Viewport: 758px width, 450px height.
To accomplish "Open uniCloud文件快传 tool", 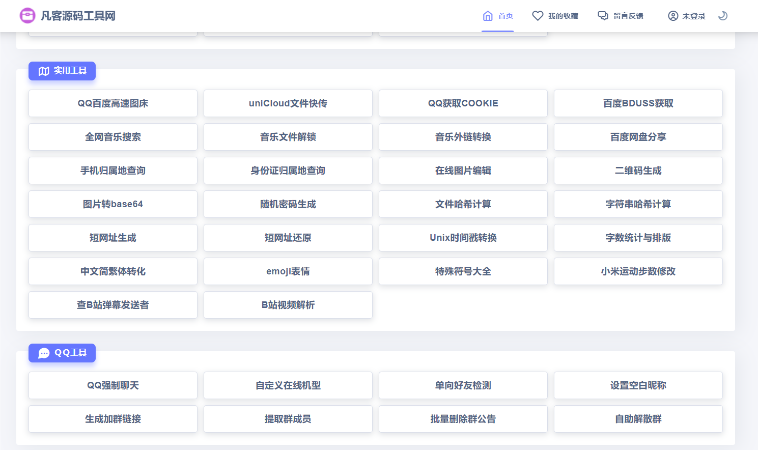I will 288,103.
